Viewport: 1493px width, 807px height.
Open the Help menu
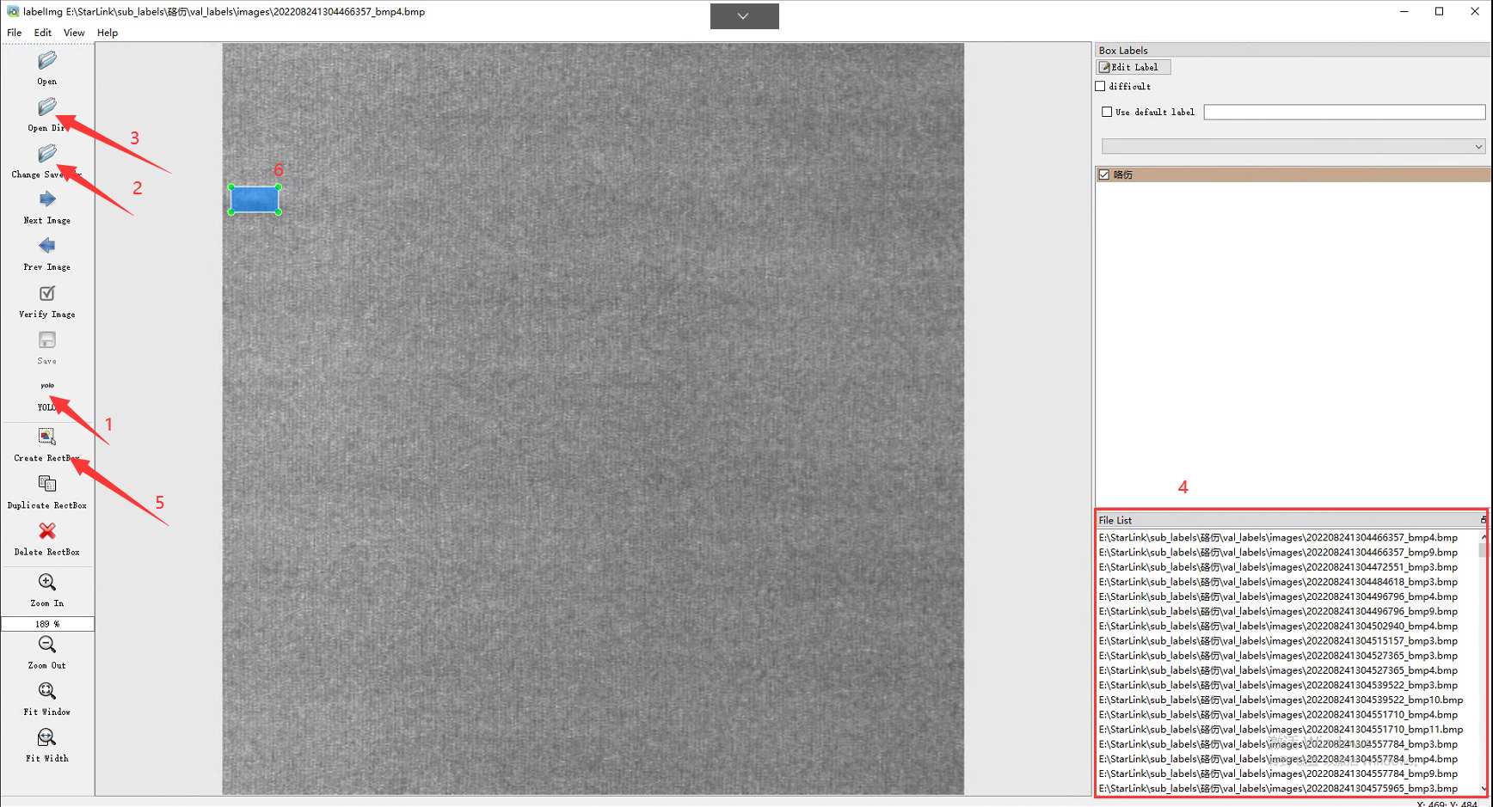coord(108,33)
